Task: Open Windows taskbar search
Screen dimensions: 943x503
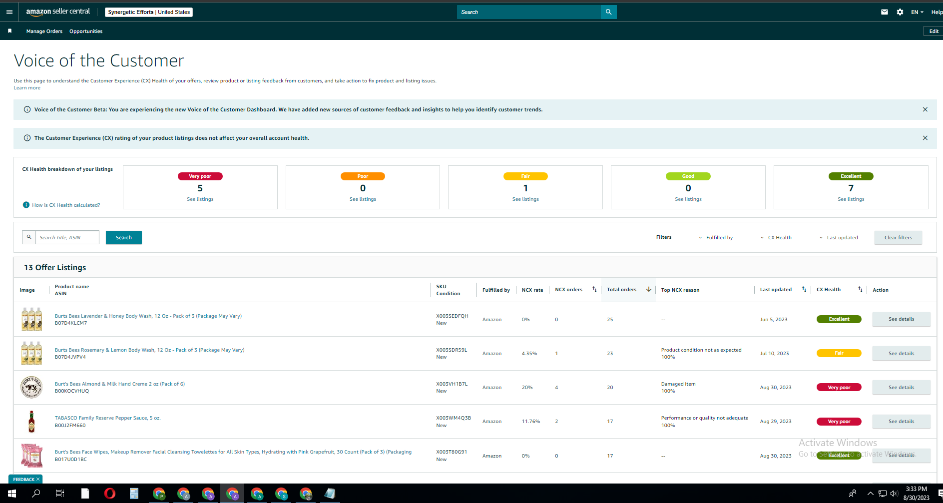Action: [36, 494]
